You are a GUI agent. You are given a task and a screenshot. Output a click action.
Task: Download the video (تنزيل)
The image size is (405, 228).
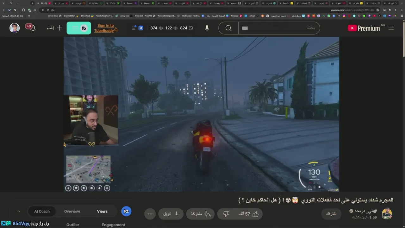[171, 214]
